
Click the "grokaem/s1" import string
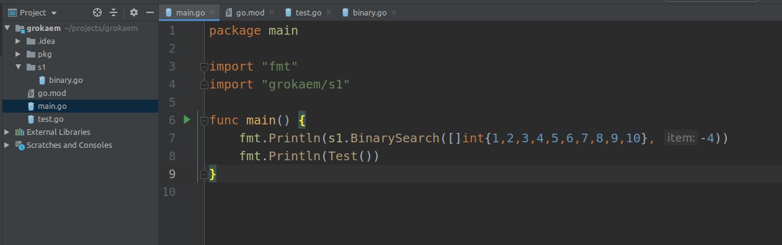click(306, 84)
